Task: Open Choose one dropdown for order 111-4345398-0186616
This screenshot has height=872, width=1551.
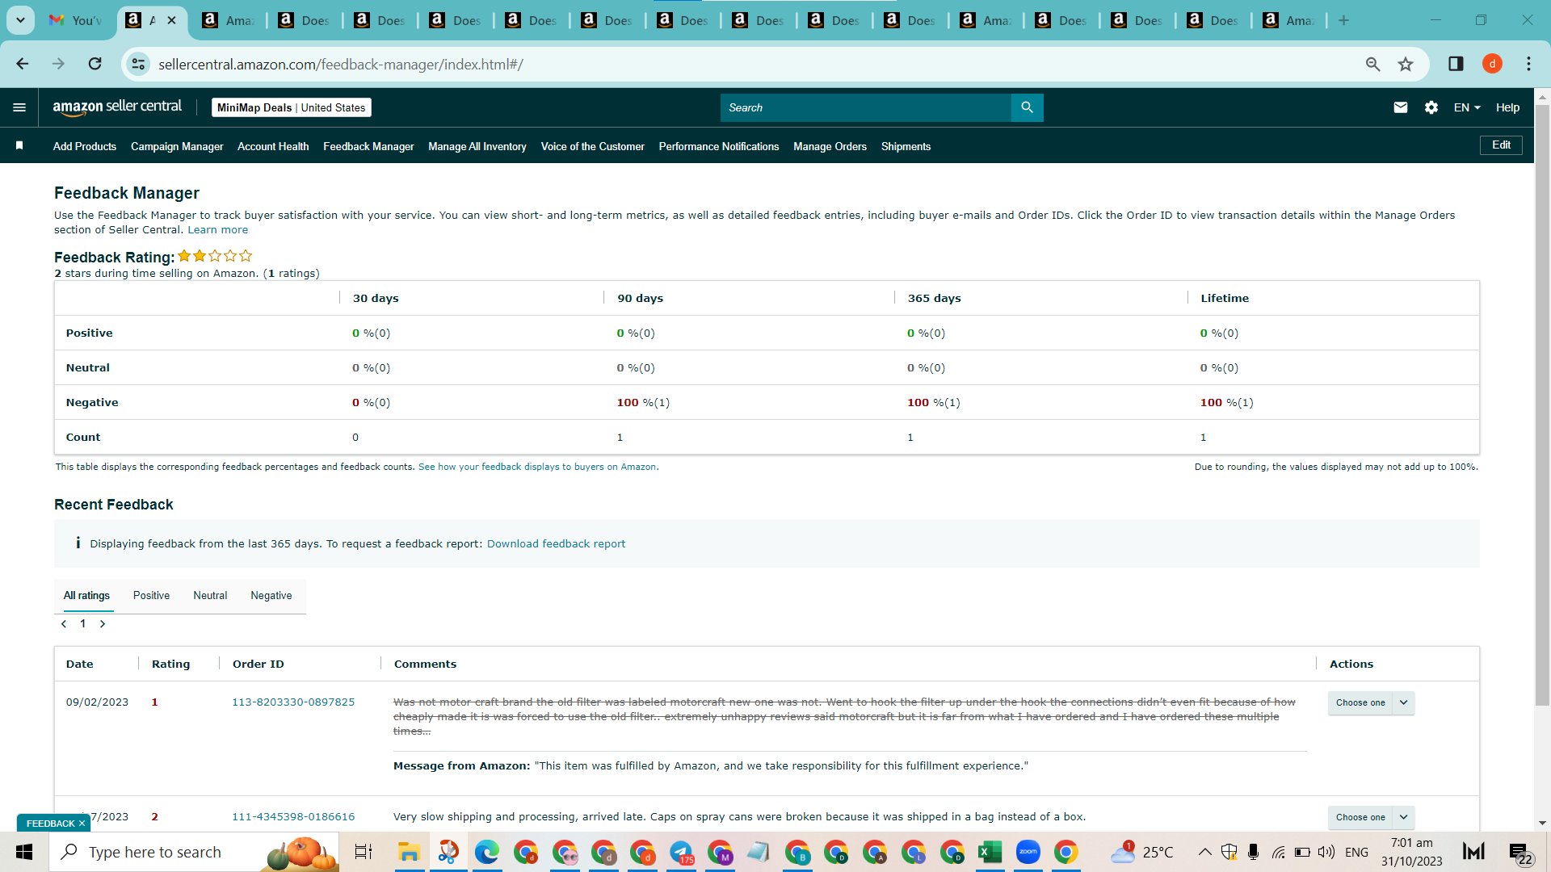Action: [1371, 817]
